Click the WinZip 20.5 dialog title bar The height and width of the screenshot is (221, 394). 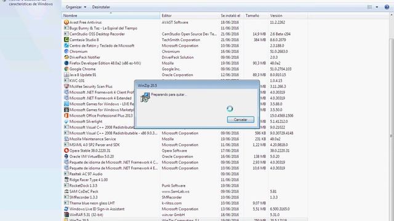tap(197, 85)
